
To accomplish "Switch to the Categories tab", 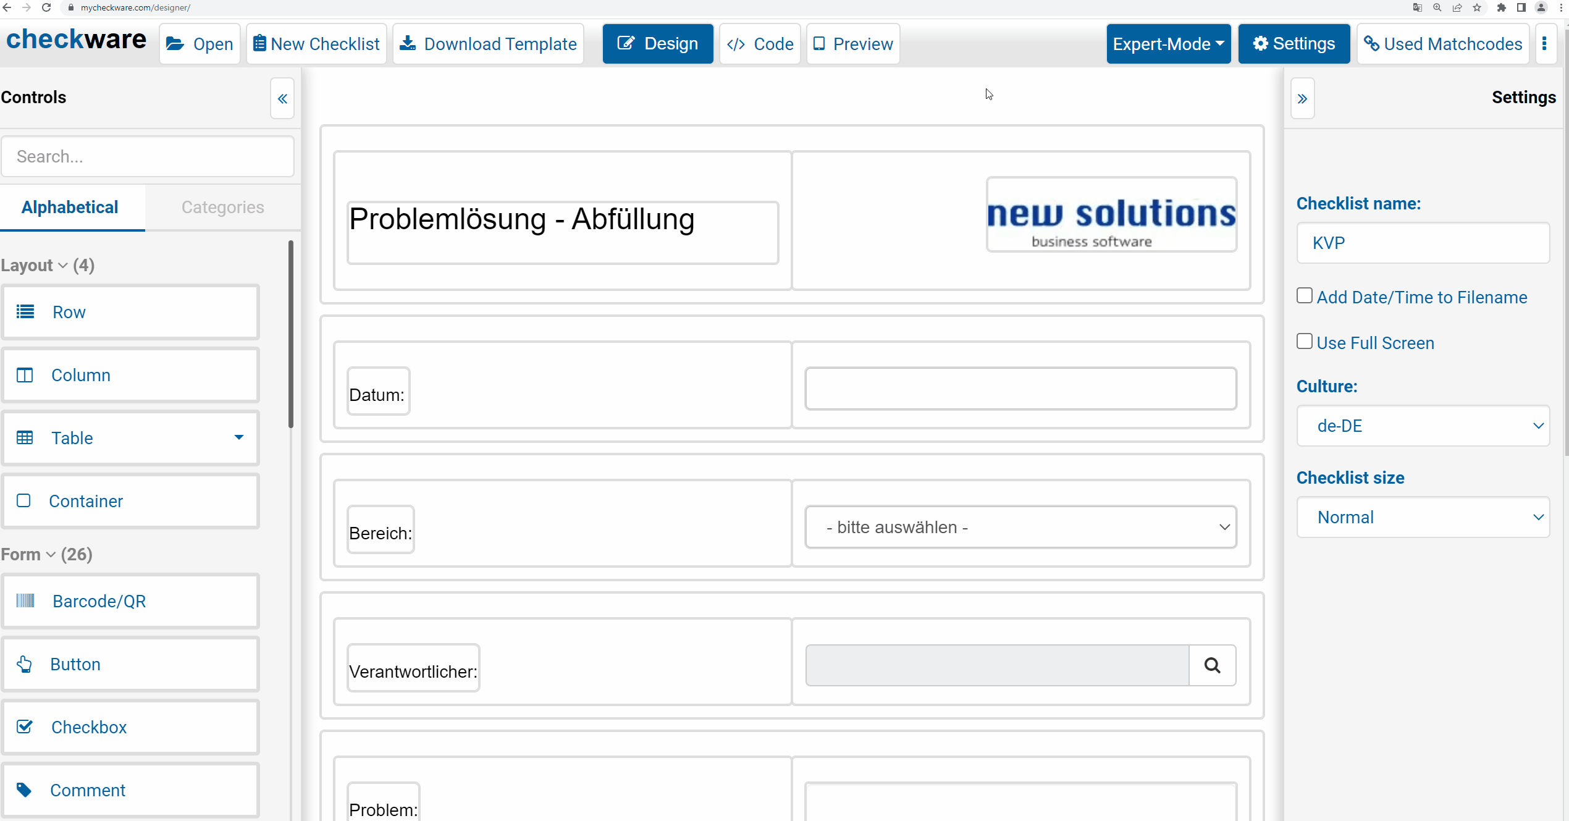I will tap(222, 207).
